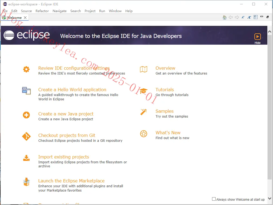Click the Home icon in Welcome toolbar
Screen dimensions: 273x205
224,17
